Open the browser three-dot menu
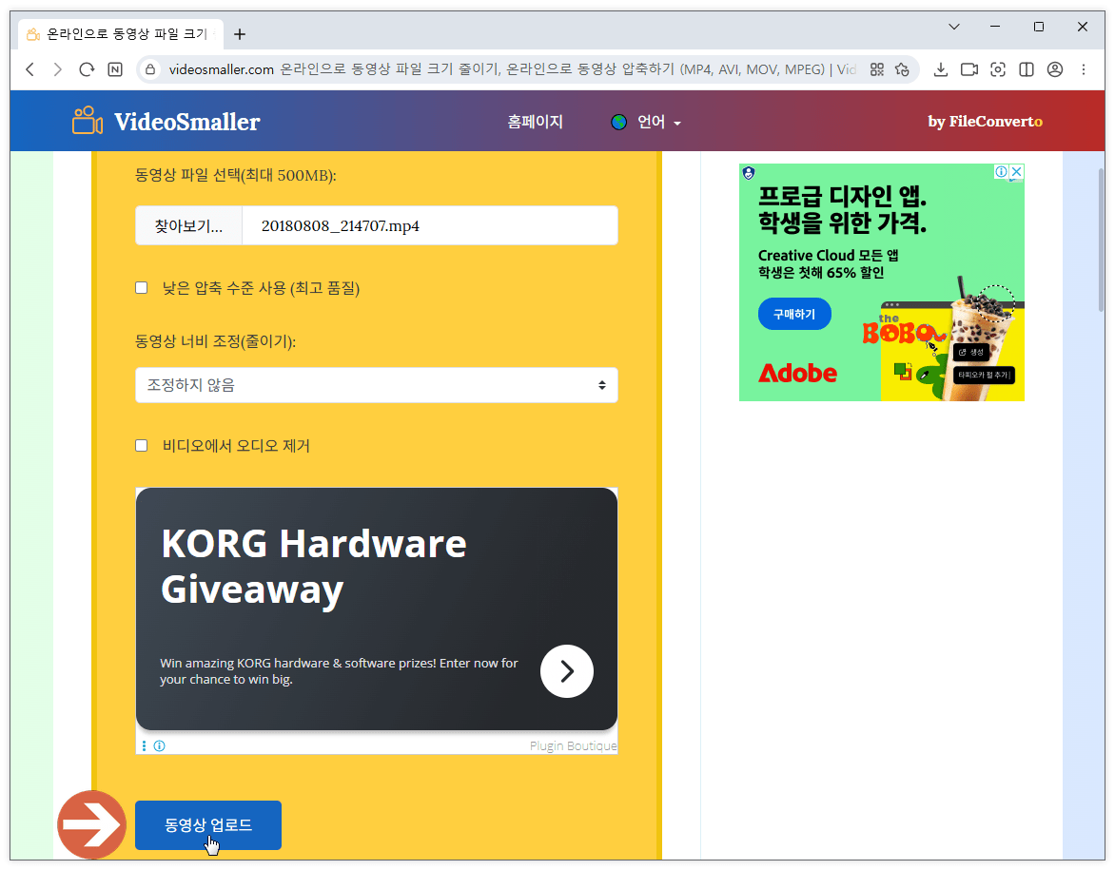Image resolution: width=1115 pixels, height=870 pixels. (1084, 69)
